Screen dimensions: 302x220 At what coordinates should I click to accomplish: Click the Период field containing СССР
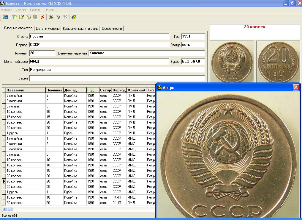pos(99,45)
